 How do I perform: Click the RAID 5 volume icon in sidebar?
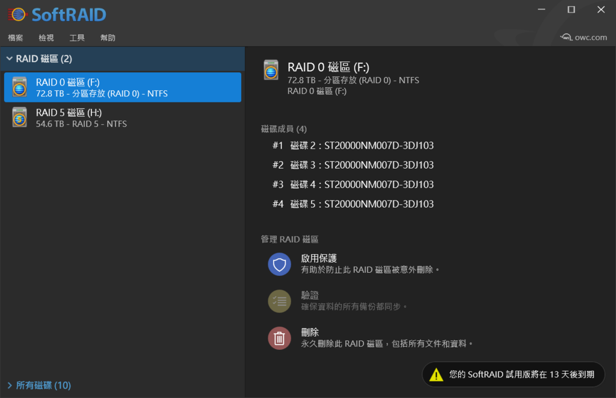(x=19, y=117)
